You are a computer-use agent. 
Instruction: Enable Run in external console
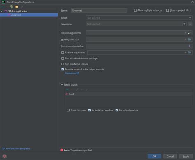(x=63, y=64)
